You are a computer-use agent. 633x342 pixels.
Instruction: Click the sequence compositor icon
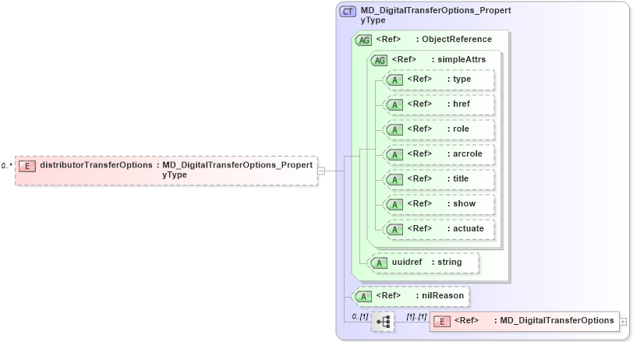(x=383, y=322)
